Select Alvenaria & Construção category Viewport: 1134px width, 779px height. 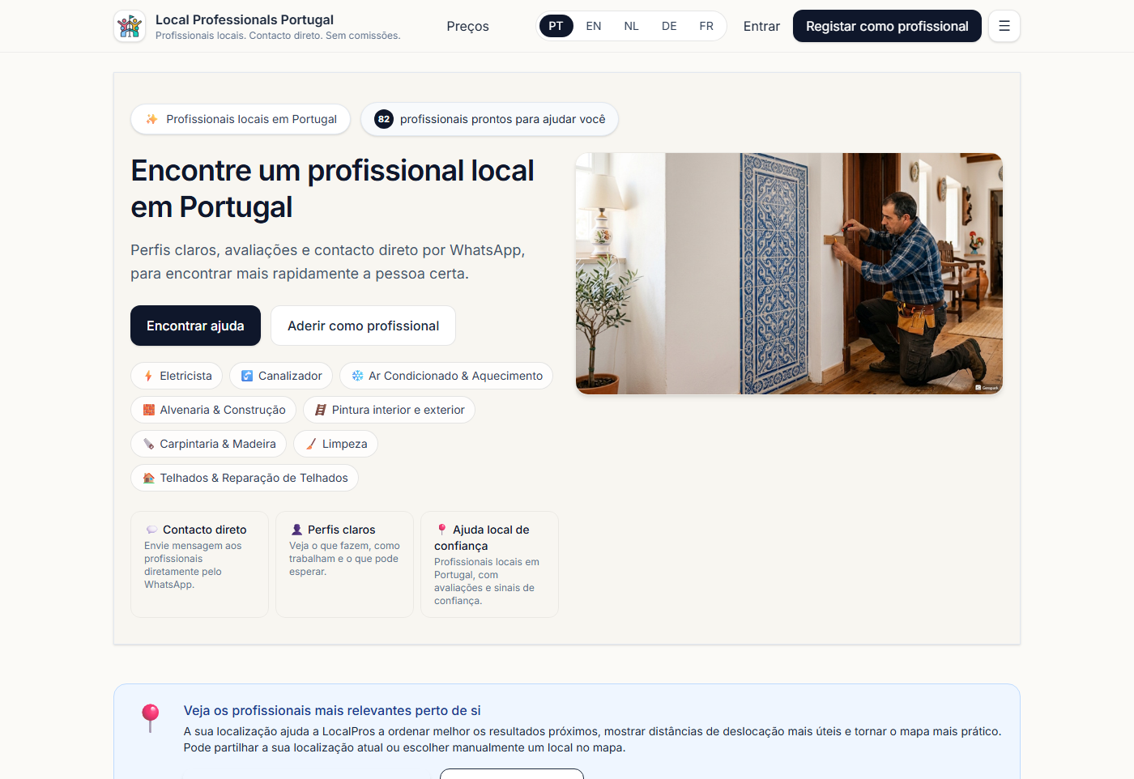tap(213, 410)
